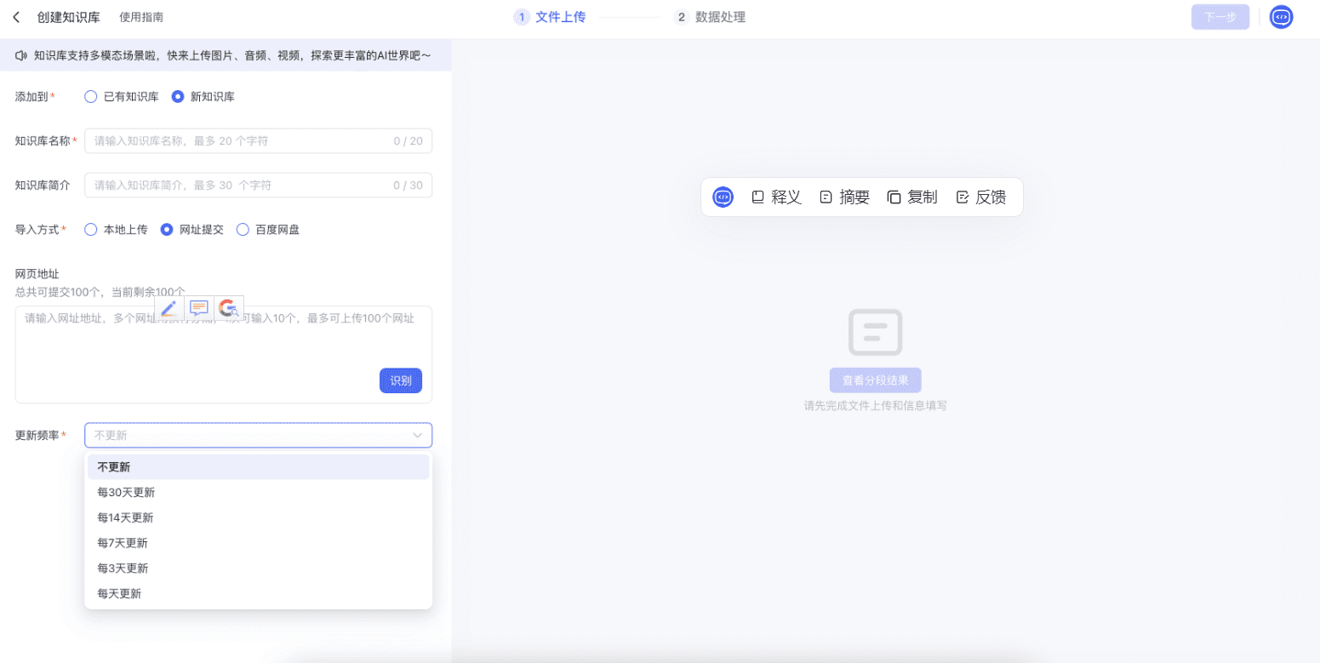Image resolution: width=1320 pixels, height=663 pixels.
Task: Click the Google search icon in floating toolbar
Action: (x=228, y=308)
